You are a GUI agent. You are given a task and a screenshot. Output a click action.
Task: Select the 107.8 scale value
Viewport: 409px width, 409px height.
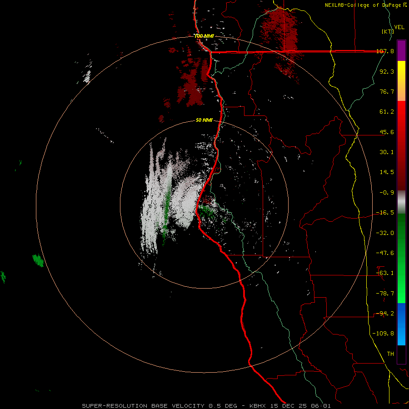[385, 51]
